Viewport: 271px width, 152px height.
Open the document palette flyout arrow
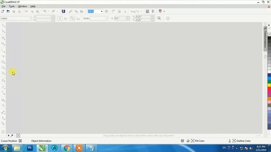[x=8, y=136]
